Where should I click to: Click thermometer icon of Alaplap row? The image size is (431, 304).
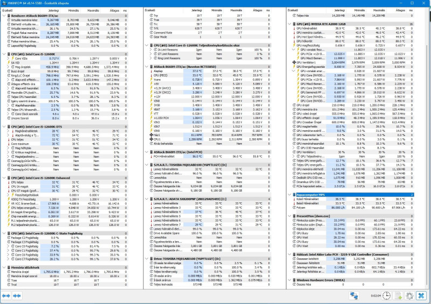click(151, 71)
